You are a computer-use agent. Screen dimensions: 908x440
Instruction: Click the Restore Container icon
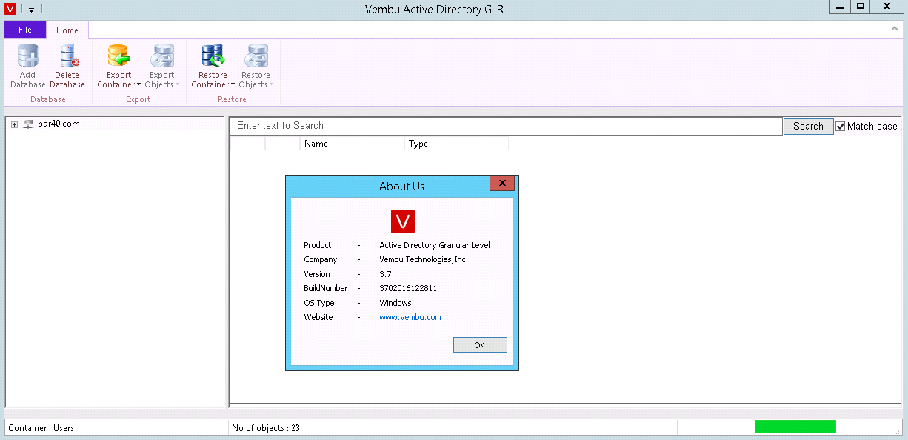point(213,56)
